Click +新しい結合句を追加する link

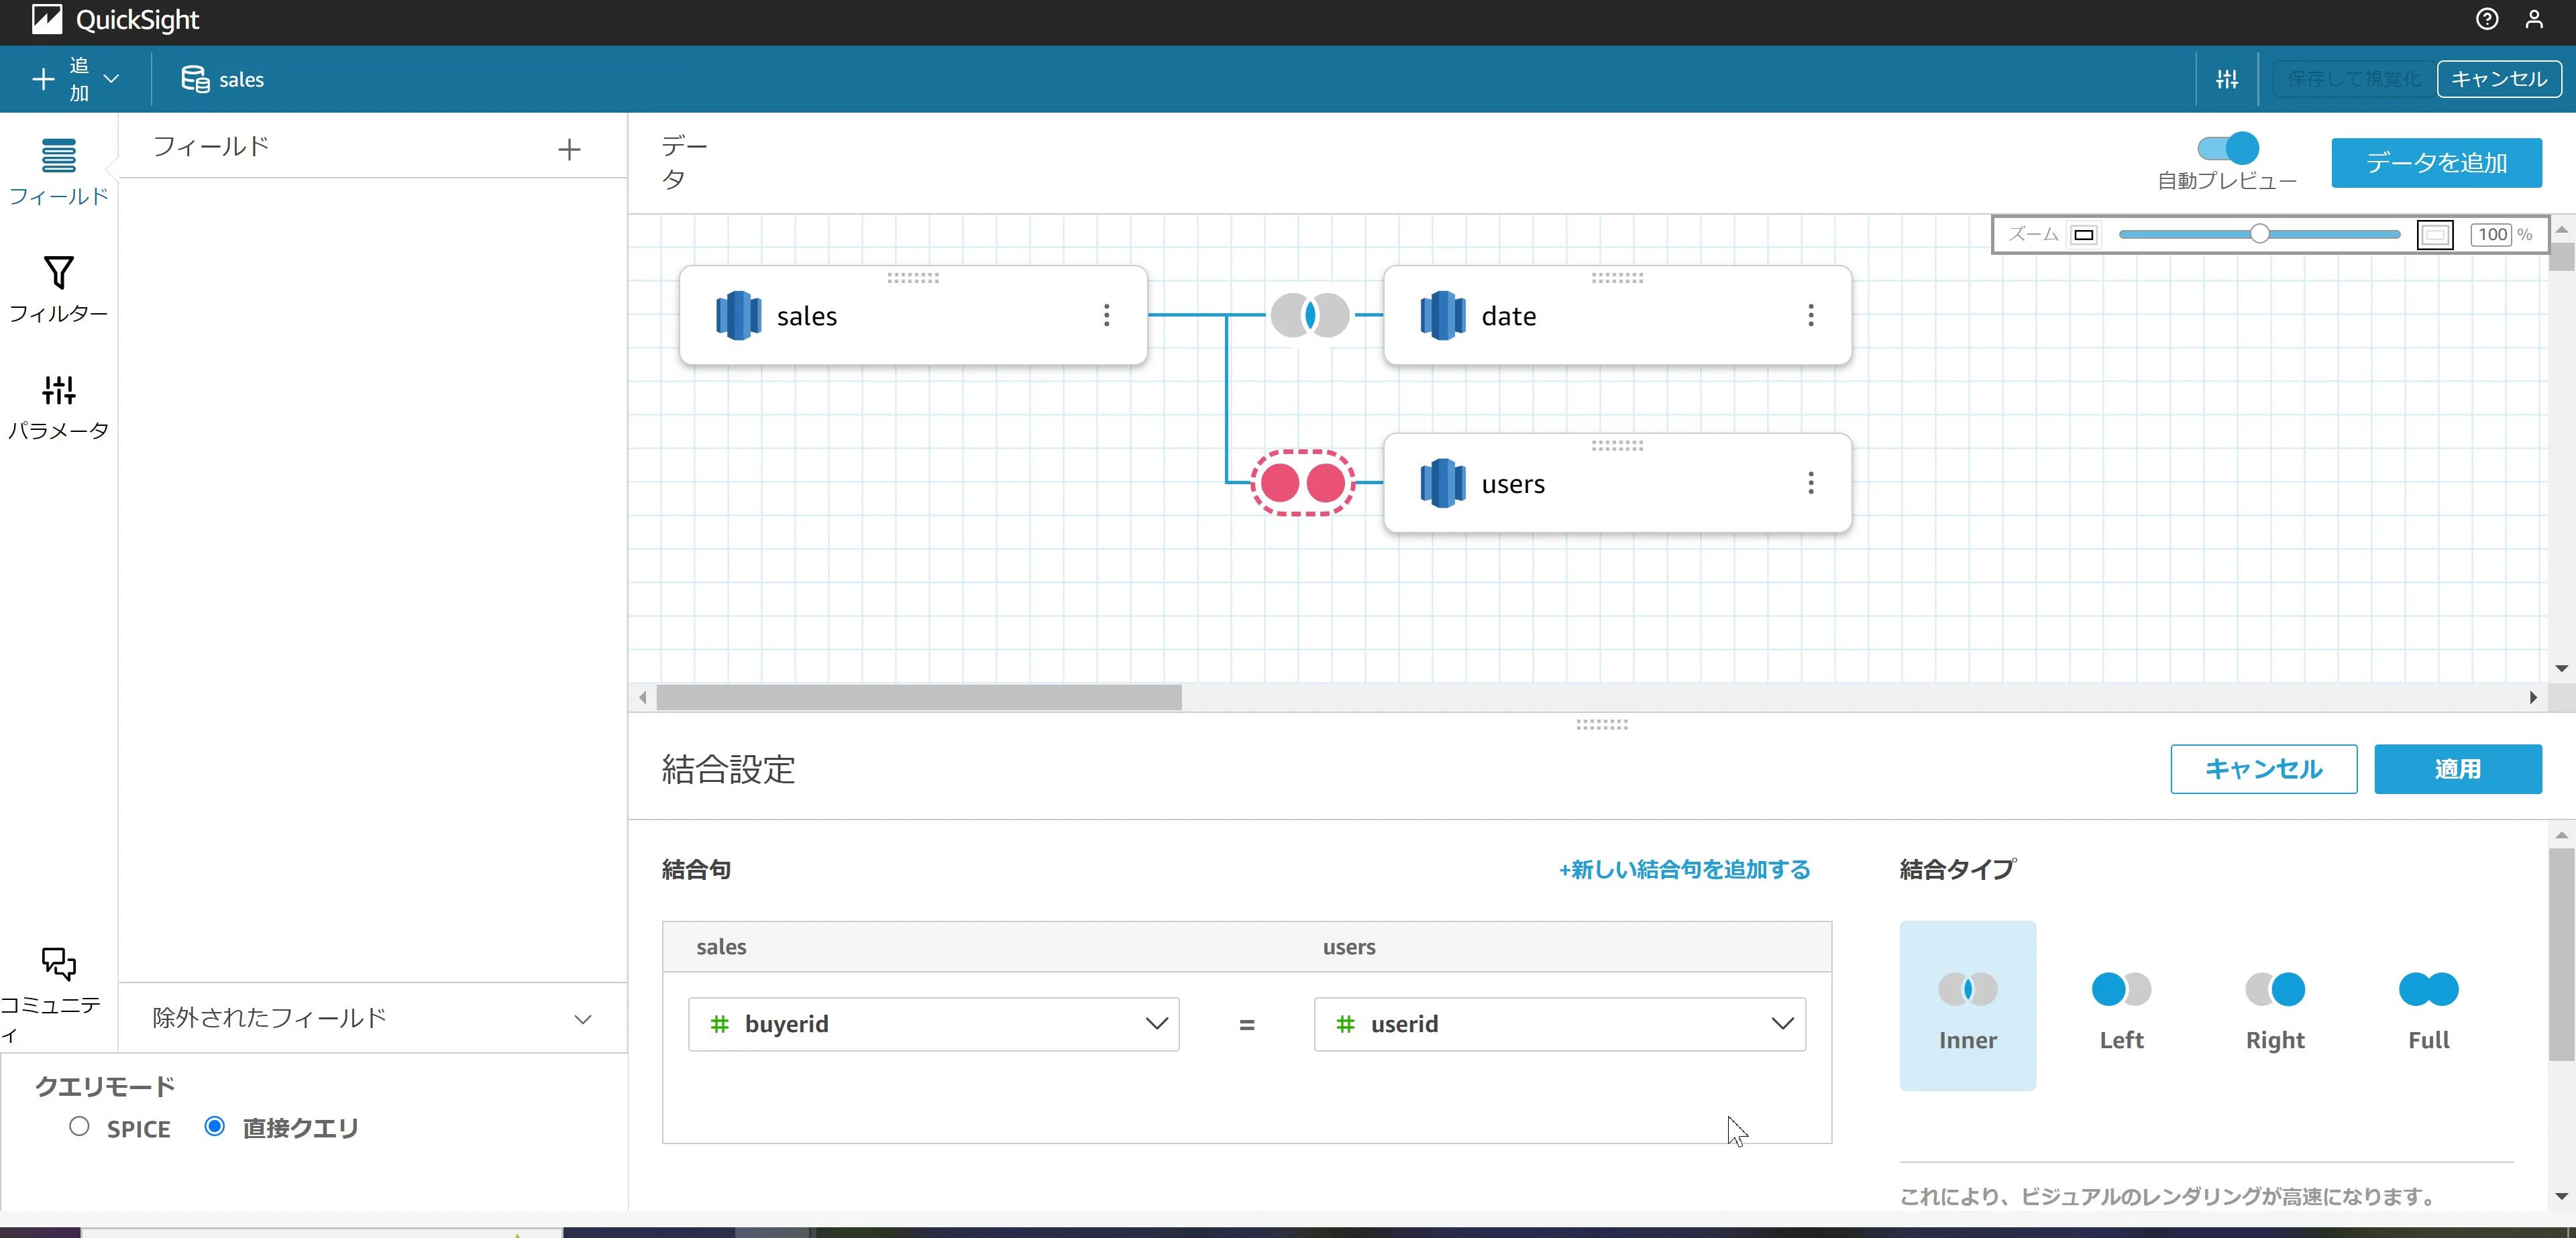(x=1684, y=869)
